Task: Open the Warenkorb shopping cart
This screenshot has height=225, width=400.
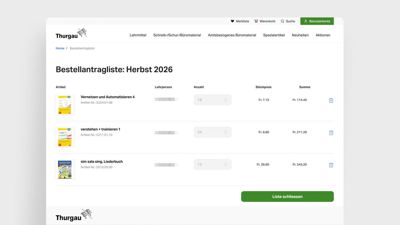Action: [x=256, y=21]
